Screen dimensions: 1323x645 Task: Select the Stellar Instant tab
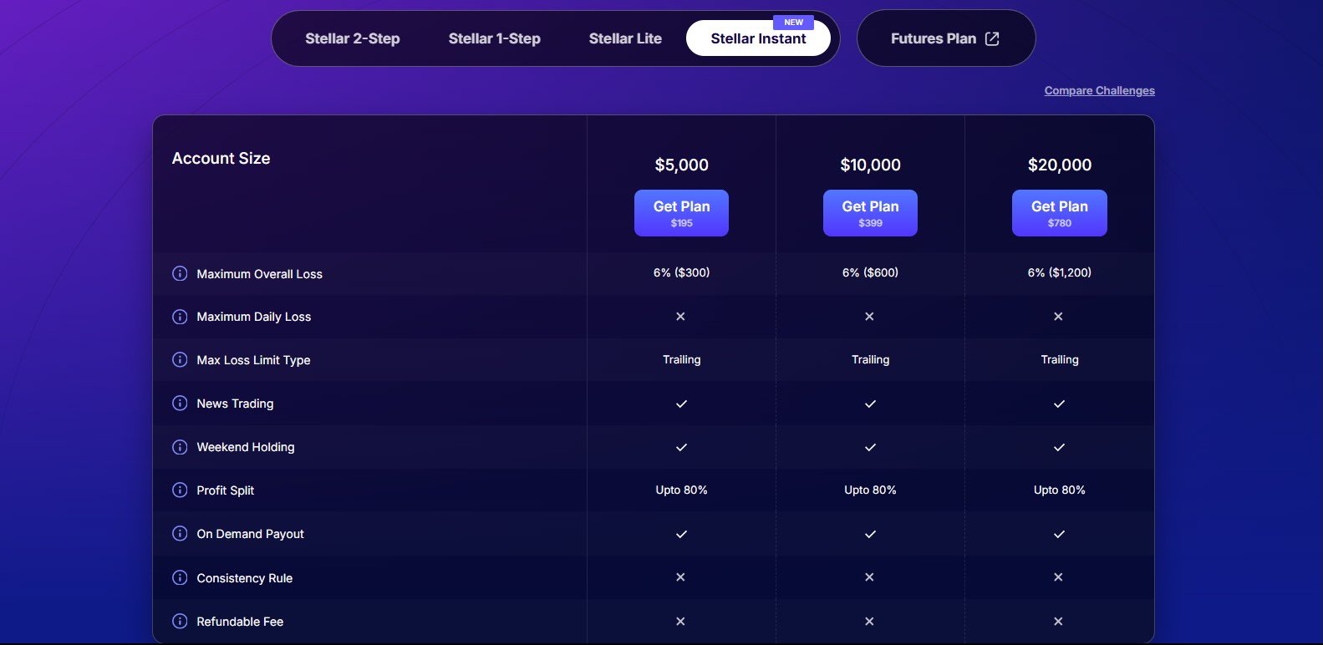point(758,38)
